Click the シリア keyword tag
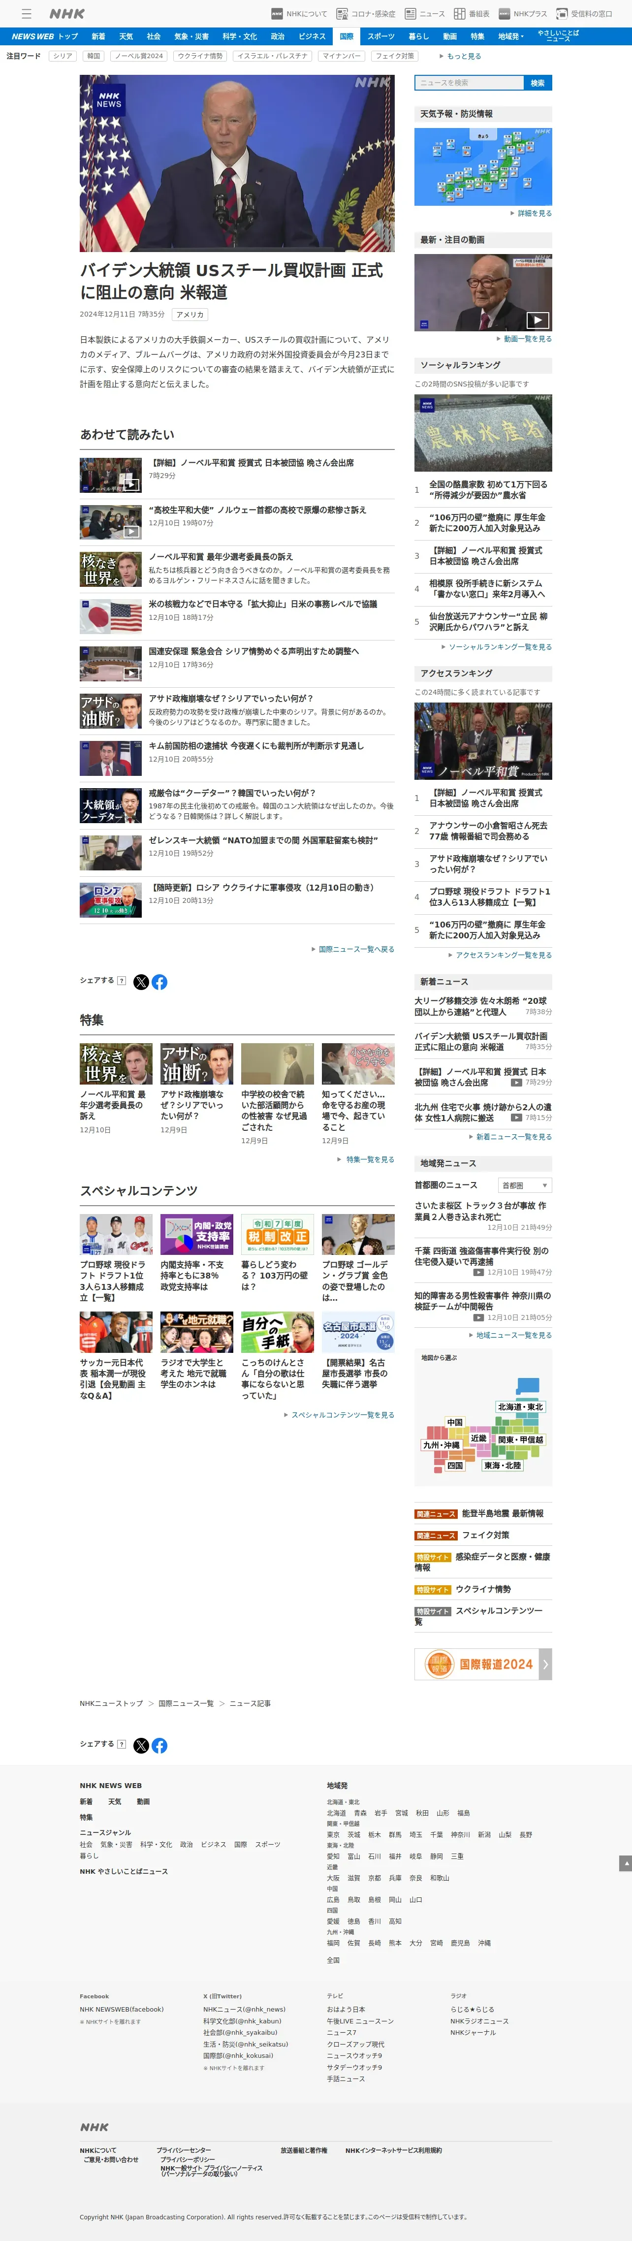The image size is (632, 2241). tap(63, 56)
